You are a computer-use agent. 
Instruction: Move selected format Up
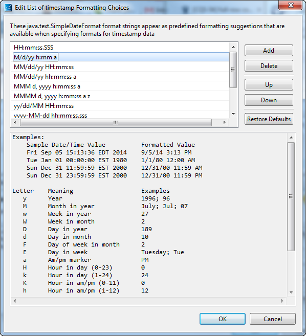pyautogui.click(x=269, y=85)
